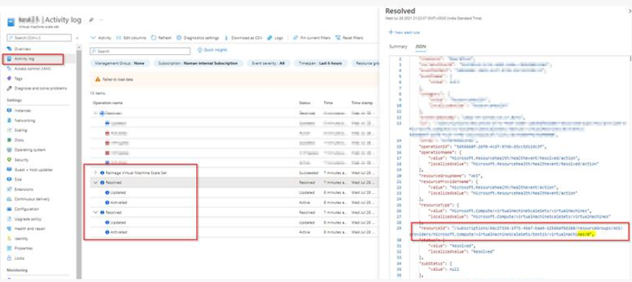
Task: Click the Access control (IAM) icon
Action: click(10, 68)
